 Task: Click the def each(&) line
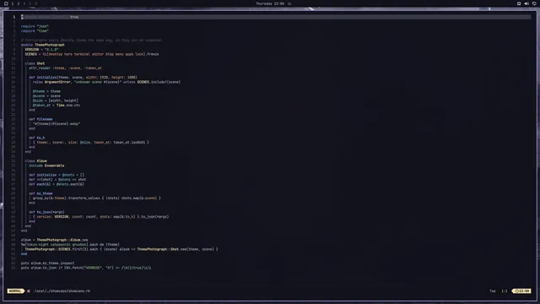tap(57, 184)
